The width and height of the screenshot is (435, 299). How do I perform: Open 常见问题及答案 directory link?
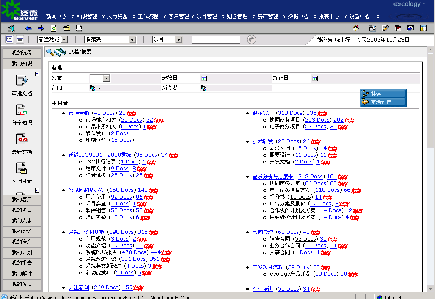[87, 190]
